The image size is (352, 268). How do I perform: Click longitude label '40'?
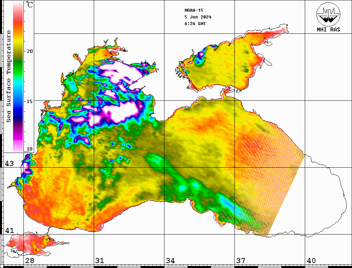pyautogui.click(x=311, y=261)
